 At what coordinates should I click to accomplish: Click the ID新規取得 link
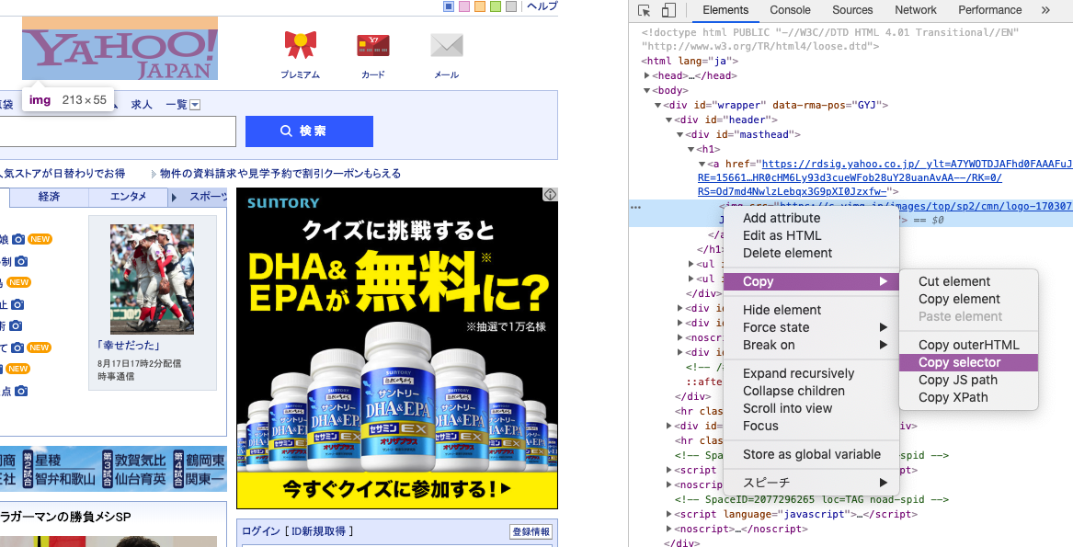click(x=320, y=531)
